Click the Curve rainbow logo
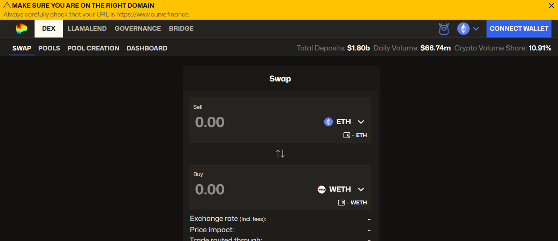 coord(21,29)
